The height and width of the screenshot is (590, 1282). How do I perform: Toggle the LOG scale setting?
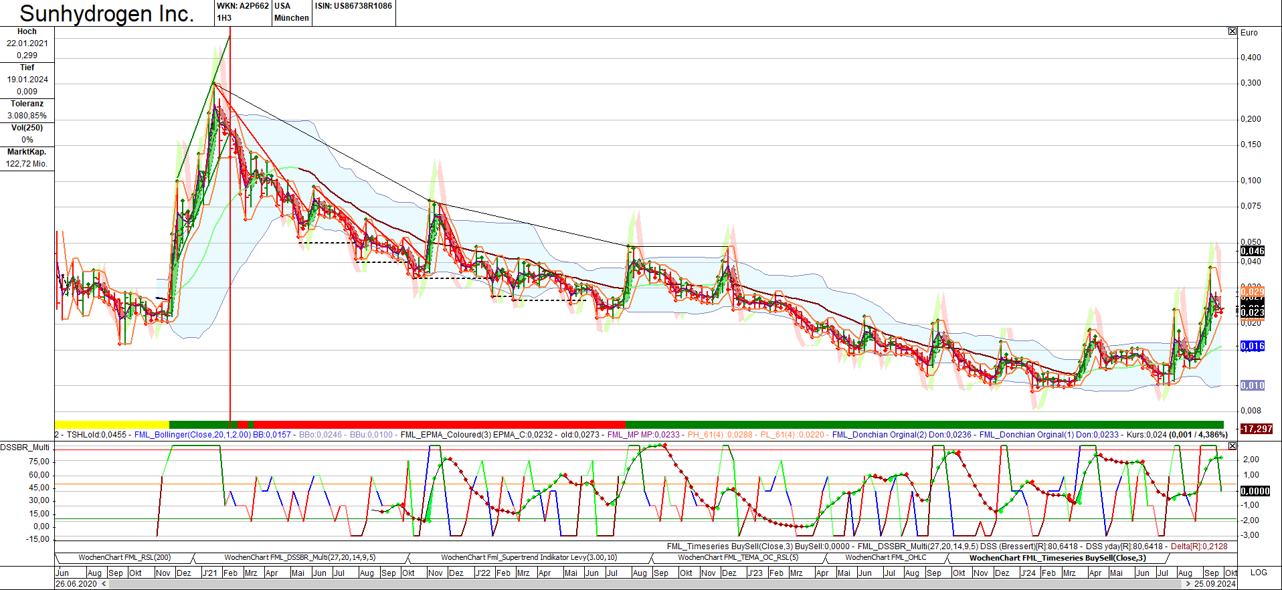(1259, 573)
